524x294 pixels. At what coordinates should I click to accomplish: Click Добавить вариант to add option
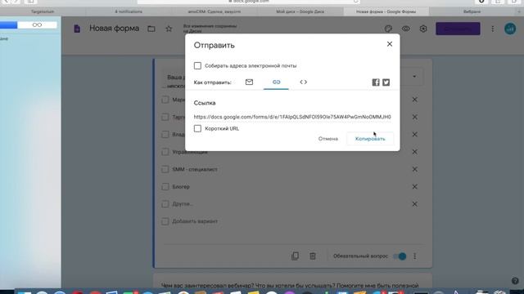pyautogui.click(x=195, y=221)
